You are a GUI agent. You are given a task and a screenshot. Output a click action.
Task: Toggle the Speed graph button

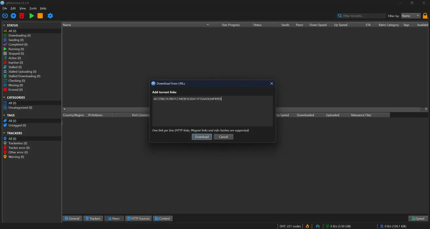point(418,219)
